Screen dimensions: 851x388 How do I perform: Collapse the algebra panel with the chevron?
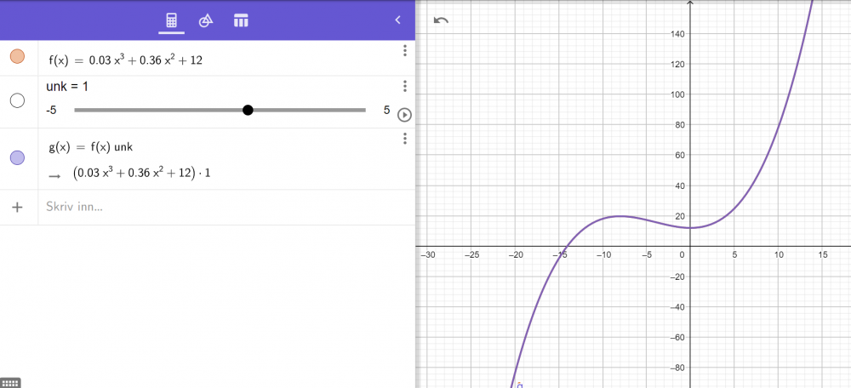397,20
